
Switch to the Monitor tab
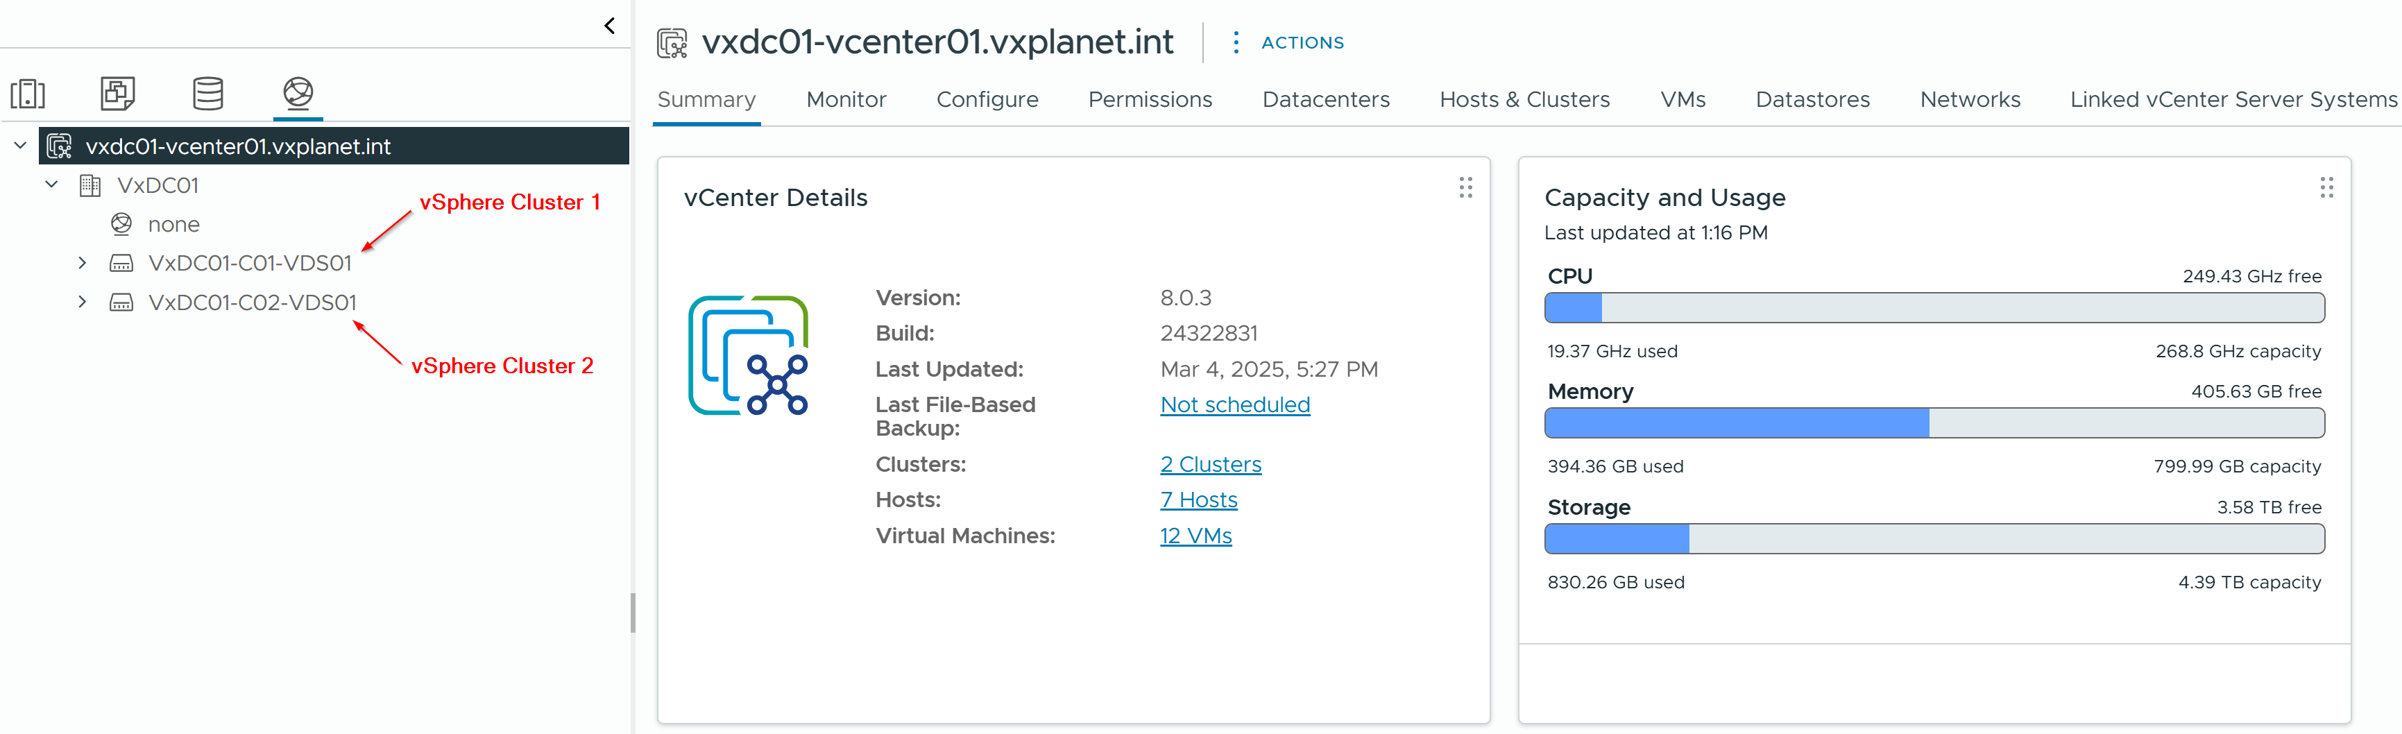846,100
